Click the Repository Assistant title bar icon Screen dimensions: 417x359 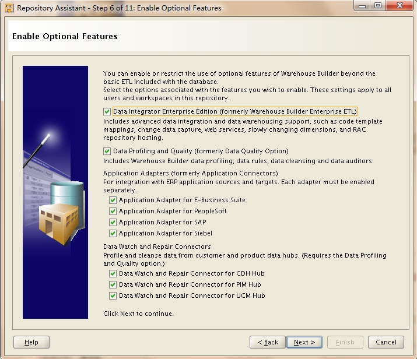[9, 8]
